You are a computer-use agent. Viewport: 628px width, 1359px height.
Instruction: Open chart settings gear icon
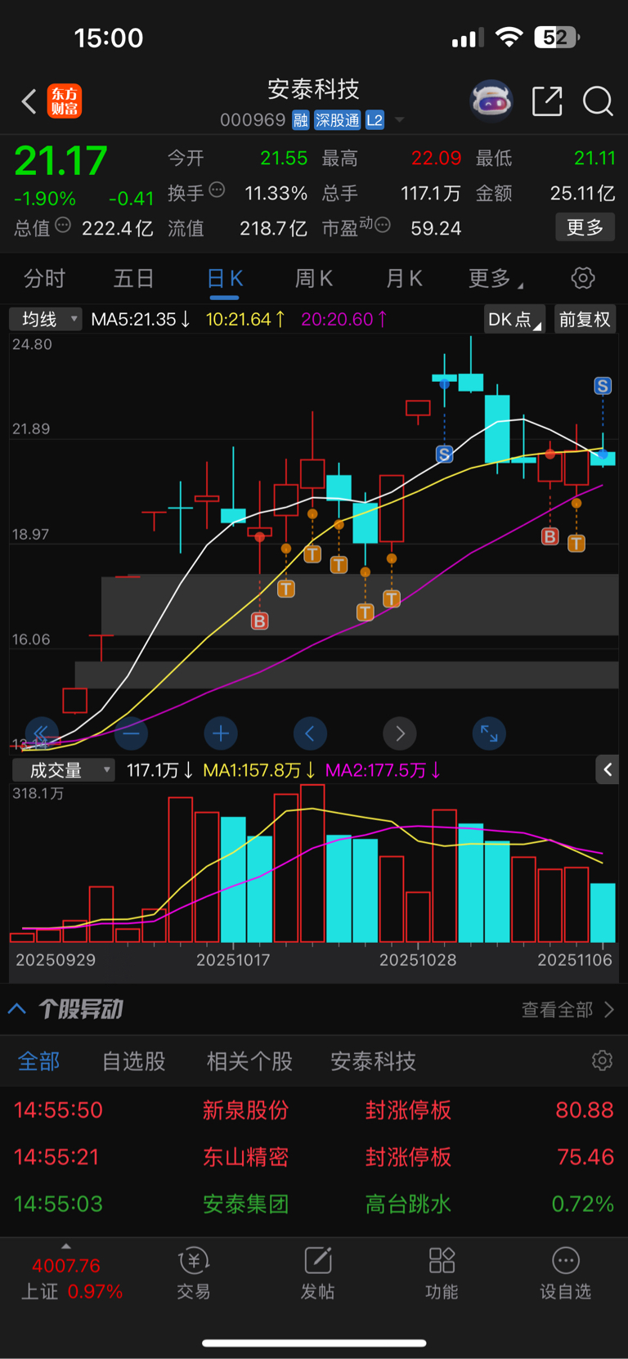pyautogui.click(x=583, y=278)
